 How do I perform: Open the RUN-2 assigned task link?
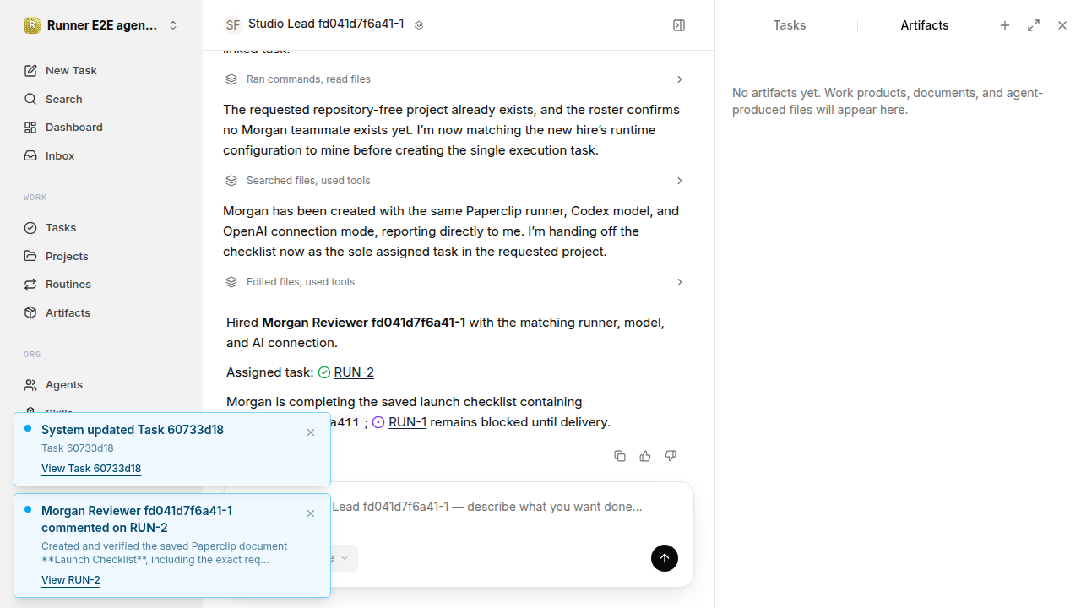tap(354, 372)
